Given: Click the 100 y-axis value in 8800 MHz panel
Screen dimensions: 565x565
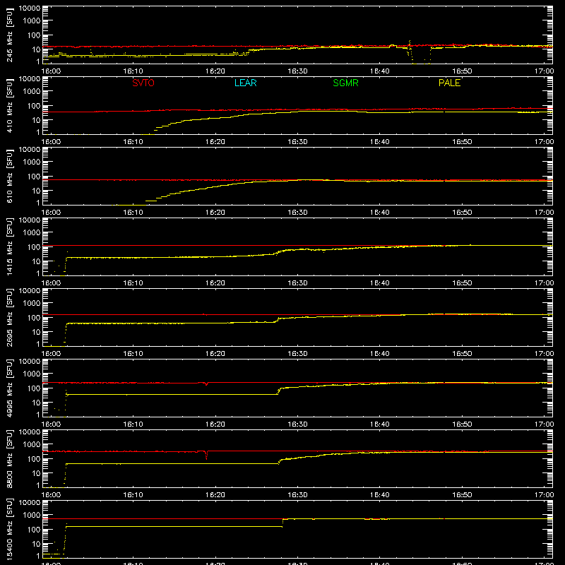Looking at the screenshot, I should pos(34,458).
